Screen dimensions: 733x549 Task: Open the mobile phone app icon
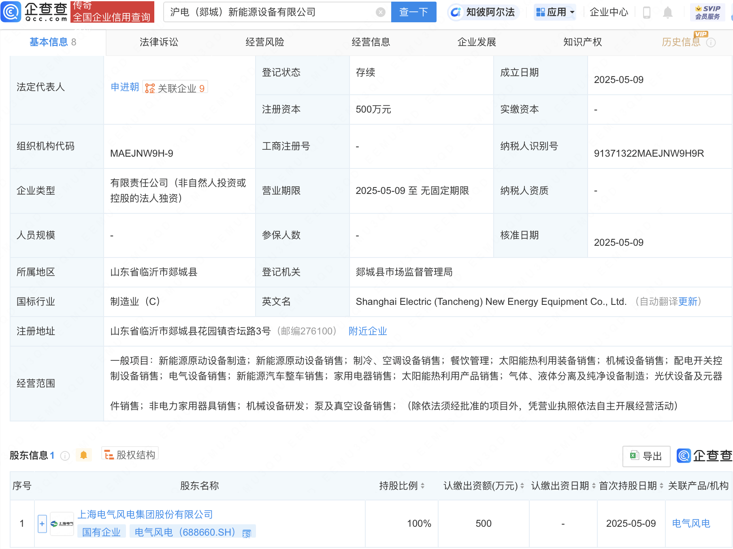tap(646, 13)
